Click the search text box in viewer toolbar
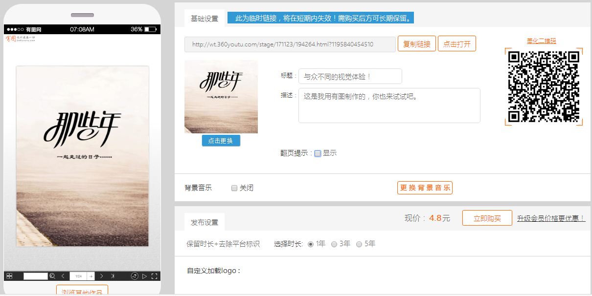This screenshot has height=296, width=592. (x=36, y=276)
